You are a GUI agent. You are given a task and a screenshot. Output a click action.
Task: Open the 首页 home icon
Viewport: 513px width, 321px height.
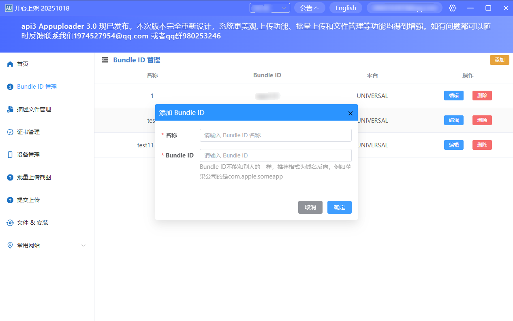click(x=10, y=64)
